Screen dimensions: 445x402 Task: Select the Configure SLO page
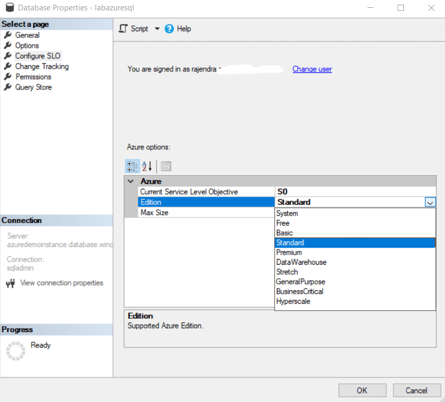click(38, 56)
